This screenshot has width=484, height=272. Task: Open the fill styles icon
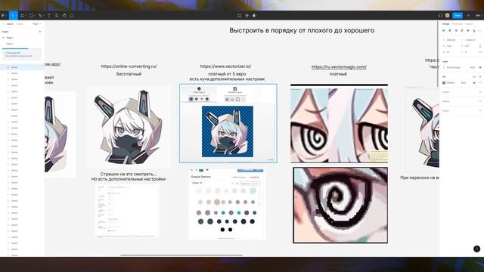pos(474,76)
